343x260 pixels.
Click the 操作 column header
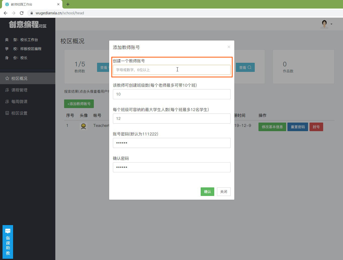(263, 115)
